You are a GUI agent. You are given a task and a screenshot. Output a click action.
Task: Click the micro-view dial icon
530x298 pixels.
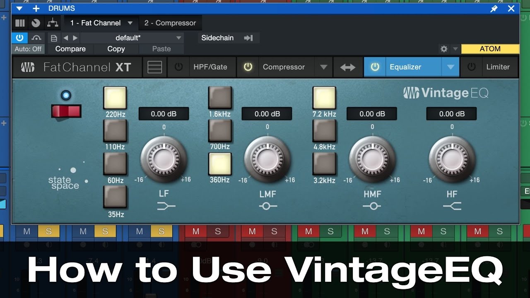[x=36, y=23]
